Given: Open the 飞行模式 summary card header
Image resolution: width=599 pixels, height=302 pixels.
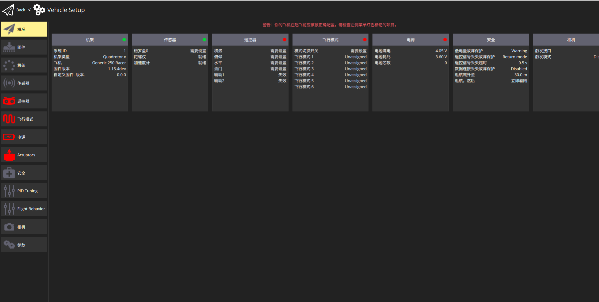Looking at the screenshot, I should [330, 40].
